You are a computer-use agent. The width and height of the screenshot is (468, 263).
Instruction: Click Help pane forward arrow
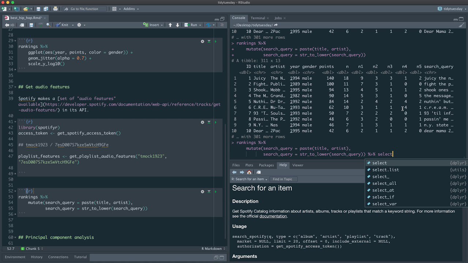(242, 172)
